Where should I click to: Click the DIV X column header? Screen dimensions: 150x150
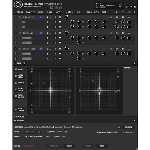[89, 12]
